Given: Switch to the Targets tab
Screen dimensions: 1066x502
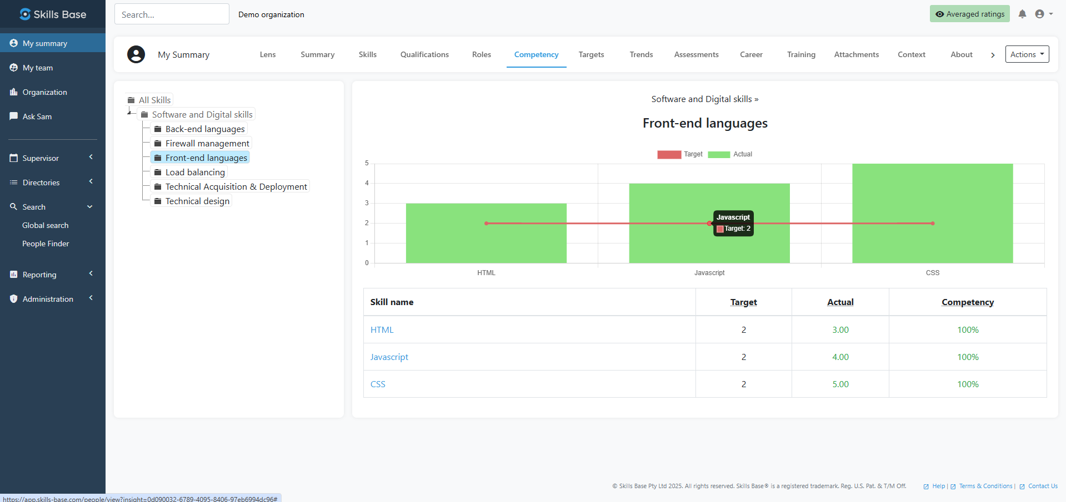Looking at the screenshot, I should pos(590,54).
